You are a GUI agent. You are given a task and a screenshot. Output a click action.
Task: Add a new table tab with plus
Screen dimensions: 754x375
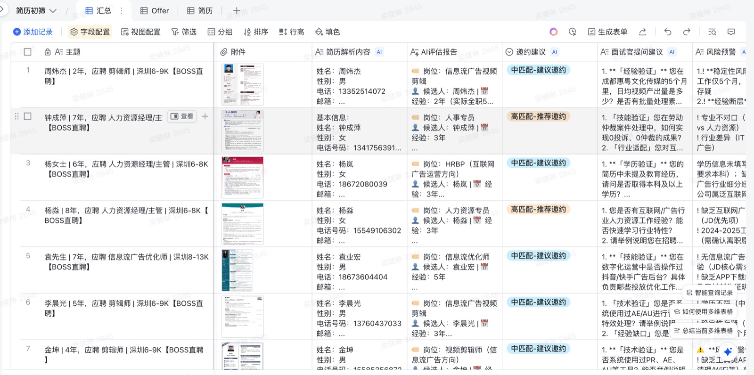(x=237, y=10)
